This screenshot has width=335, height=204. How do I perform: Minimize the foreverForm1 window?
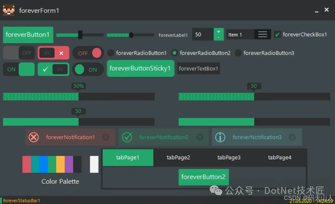[x=317, y=12]
